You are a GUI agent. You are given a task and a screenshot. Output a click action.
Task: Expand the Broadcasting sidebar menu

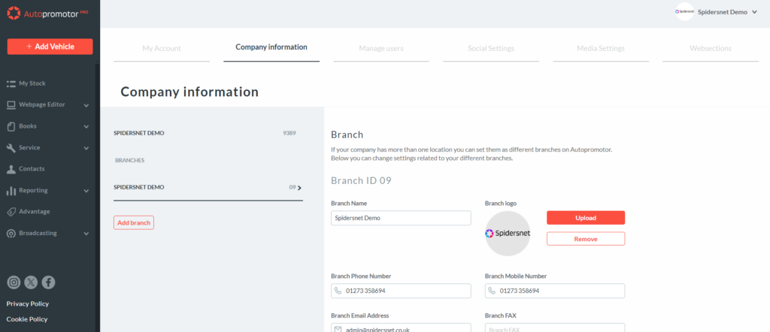pos(86,234)
